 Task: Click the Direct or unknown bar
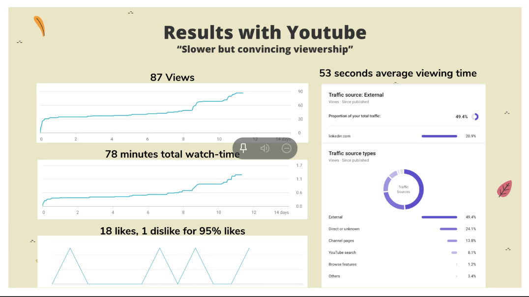coord(448,229)
